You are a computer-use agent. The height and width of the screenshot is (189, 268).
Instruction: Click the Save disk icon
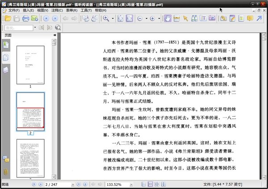[x=16, y=18]
